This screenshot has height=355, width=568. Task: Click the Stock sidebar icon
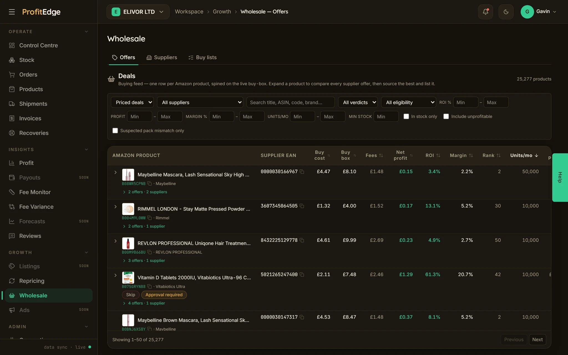[12, 60]
